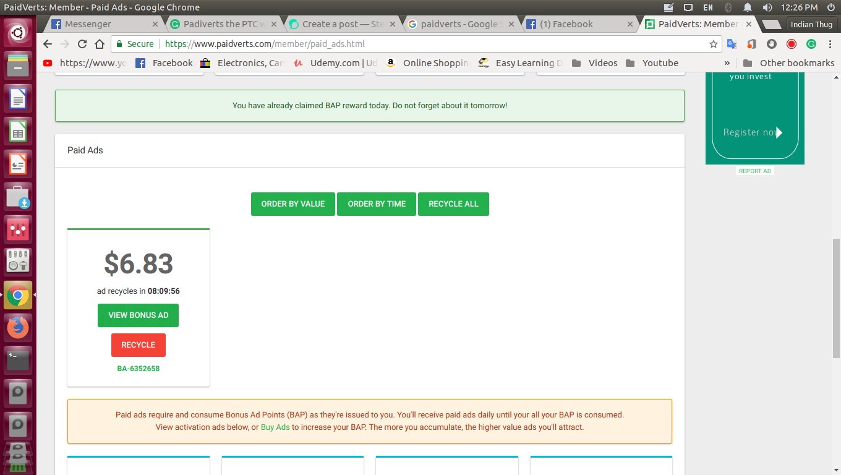Bookmark this page with the star icon
Viewport: 841px width, 475px height.
(714, 44)
